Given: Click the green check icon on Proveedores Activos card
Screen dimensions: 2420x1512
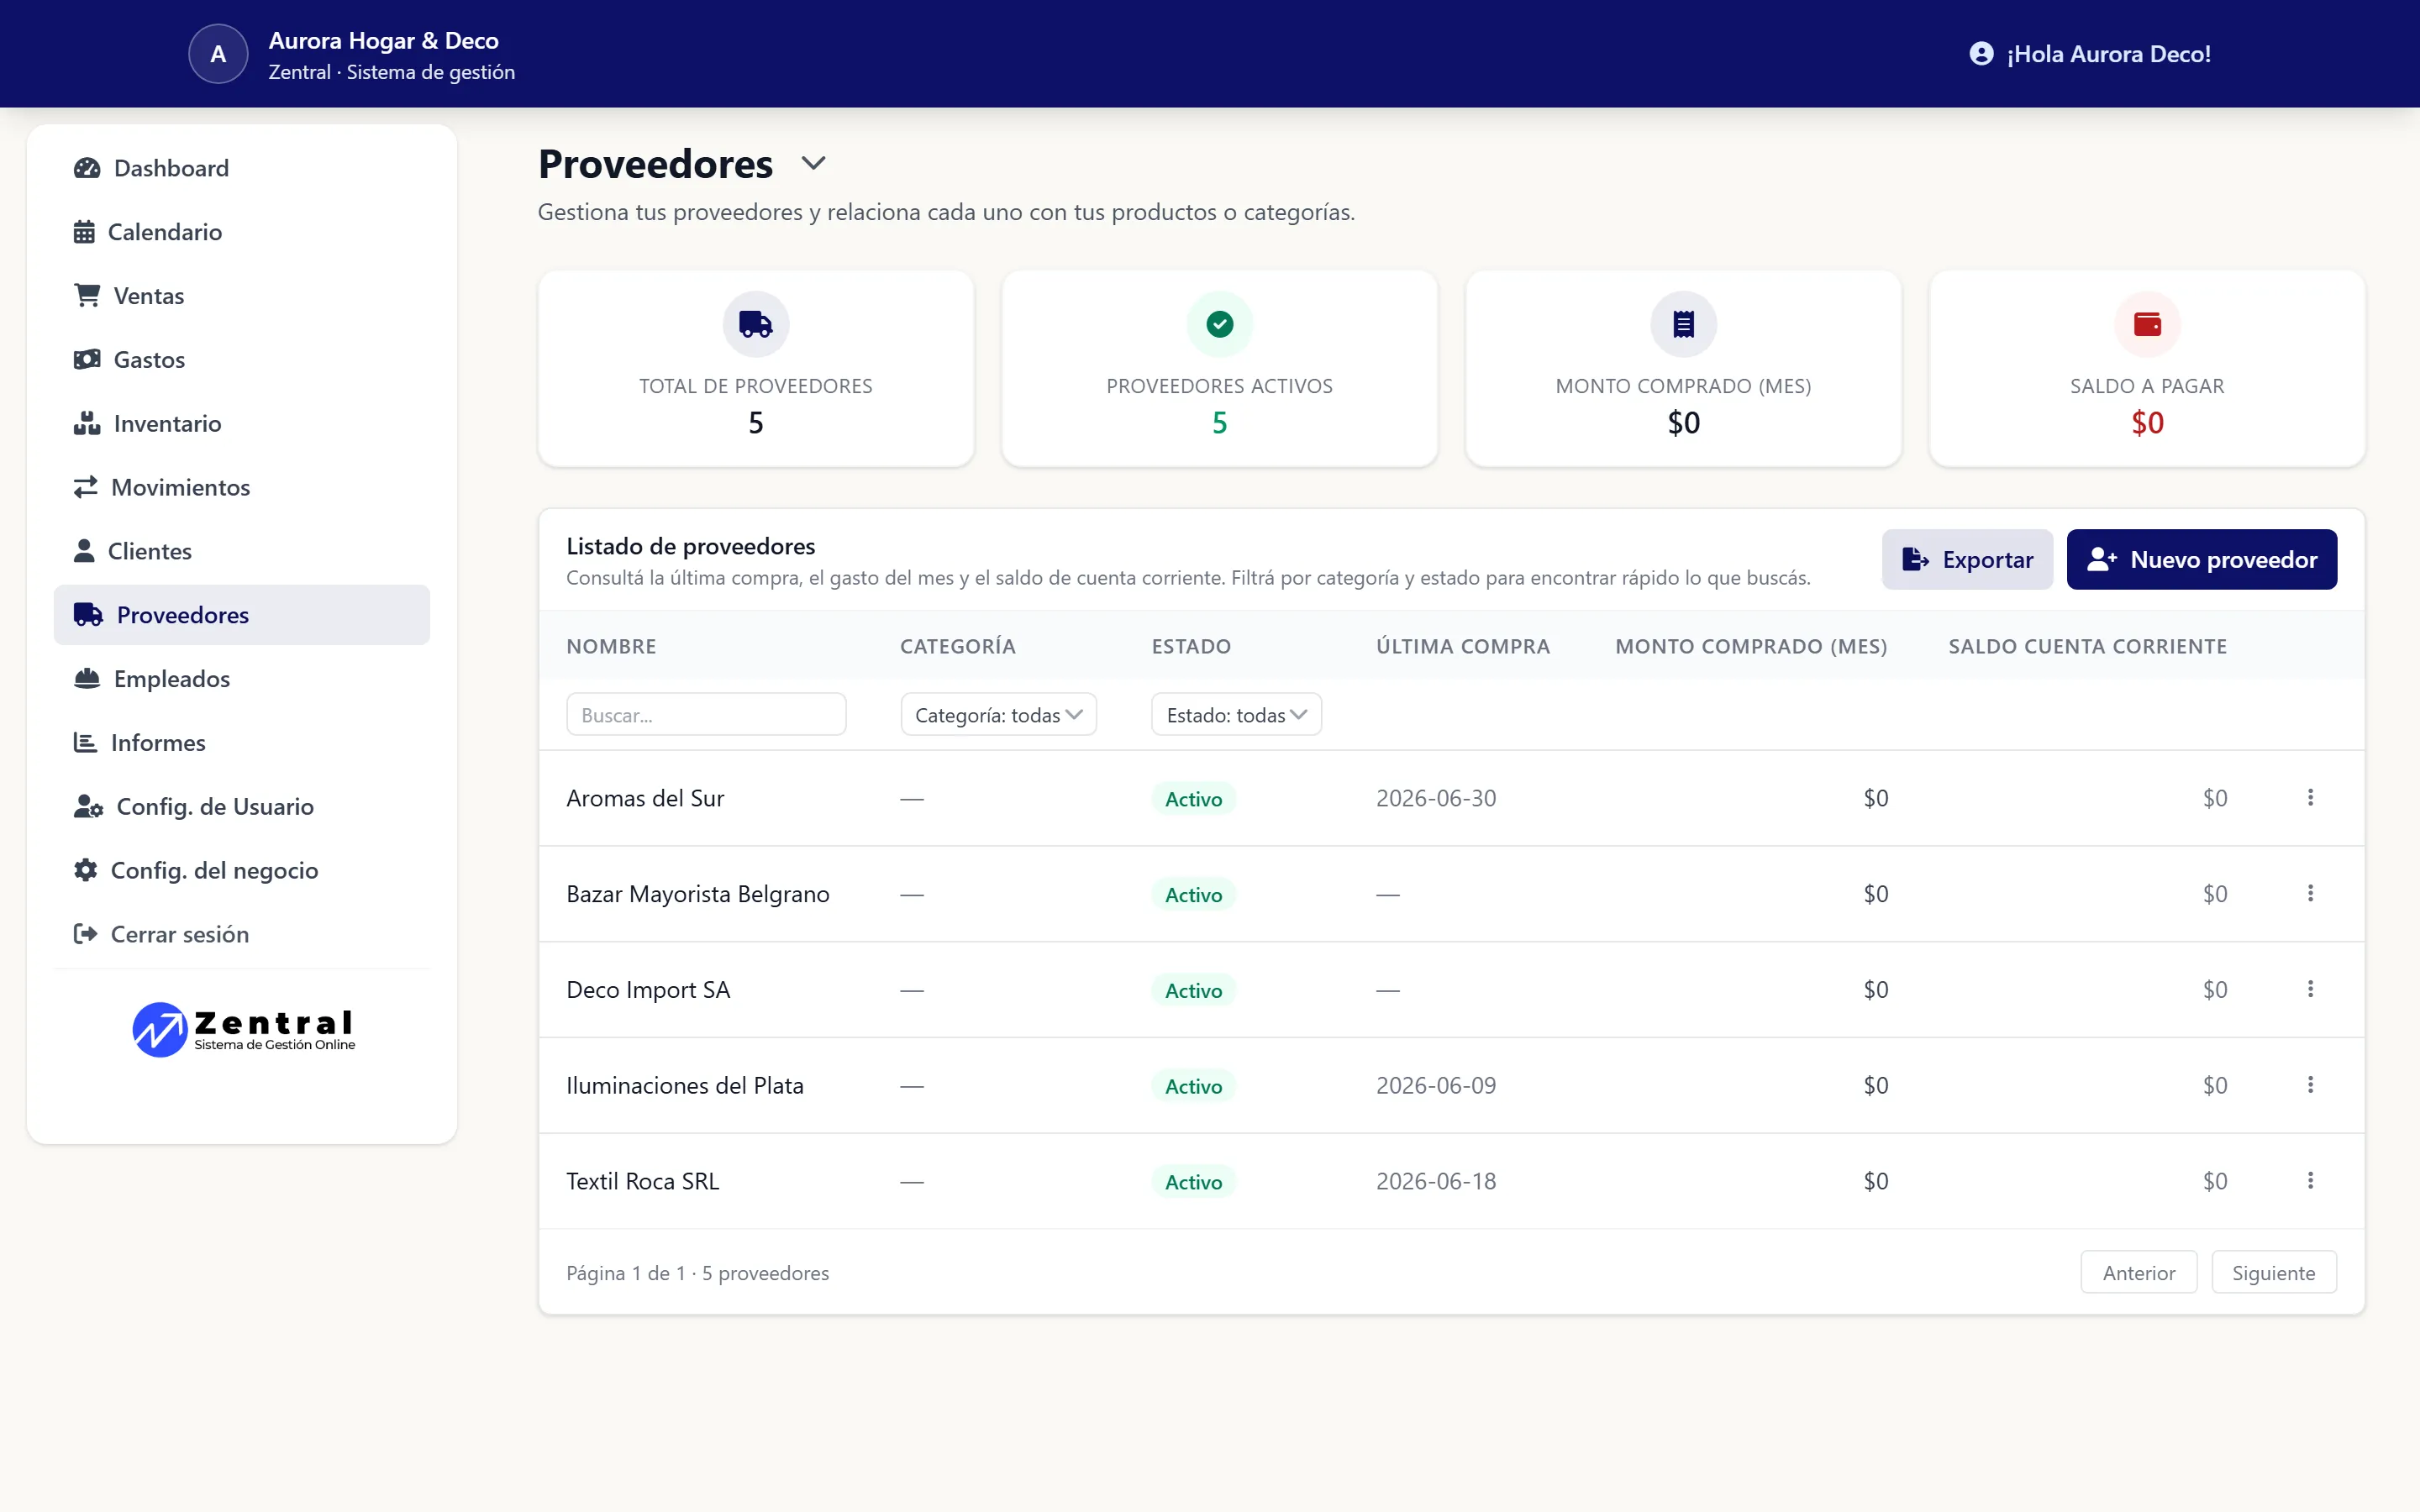Looking at the screenshot, I should coord(1219,324).
